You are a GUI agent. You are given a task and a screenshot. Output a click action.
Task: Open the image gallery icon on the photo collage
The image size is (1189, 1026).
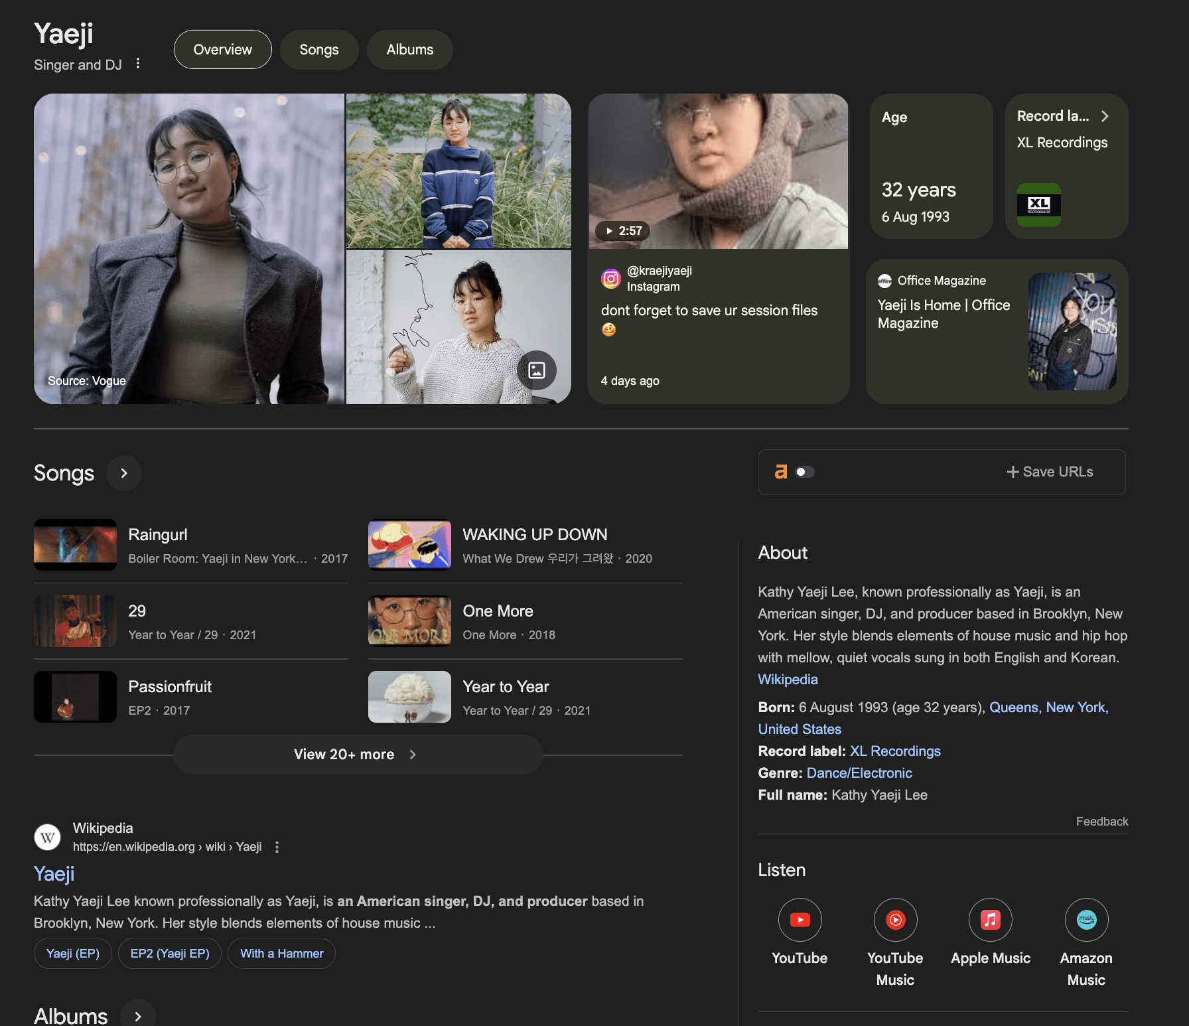tap(537, 370)
